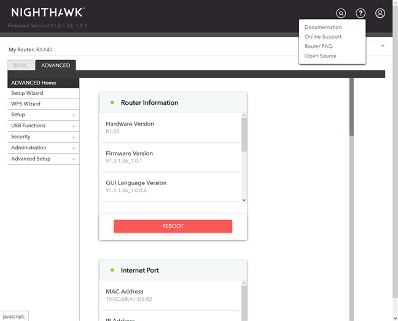
Task: Click Internet Port green status dot
Action: pos(112,270)
